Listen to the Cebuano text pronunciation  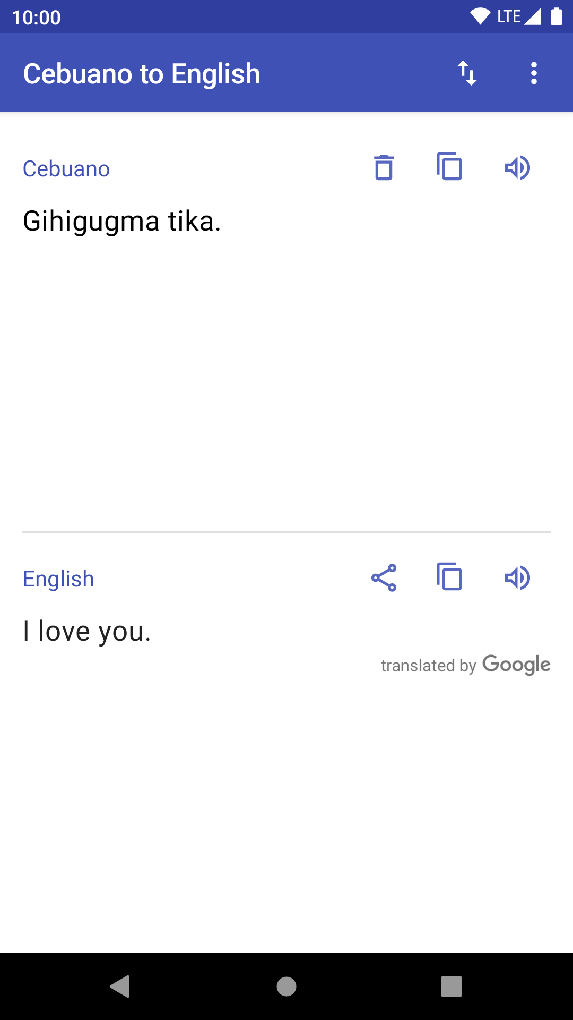[x=517, y=168]
